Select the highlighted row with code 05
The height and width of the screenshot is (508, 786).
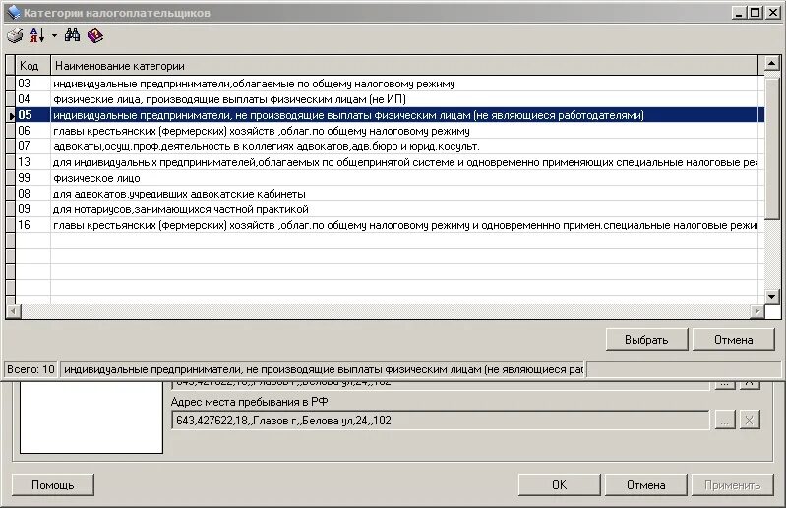[390, 115]
